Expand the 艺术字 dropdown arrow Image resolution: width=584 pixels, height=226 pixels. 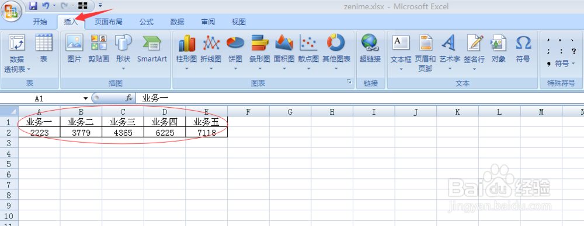point(450,69)
